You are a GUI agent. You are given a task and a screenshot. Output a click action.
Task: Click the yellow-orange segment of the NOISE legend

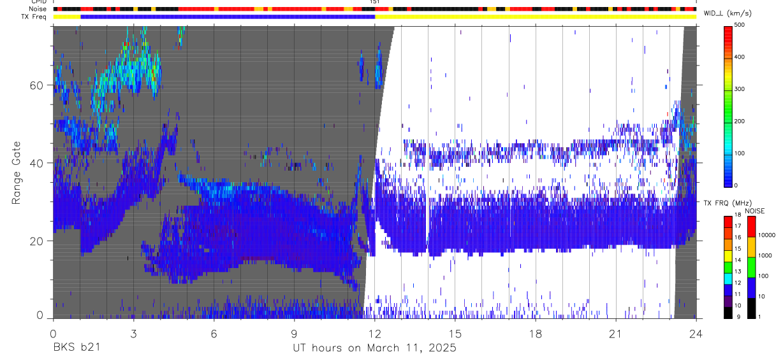(x=751, y=247)
